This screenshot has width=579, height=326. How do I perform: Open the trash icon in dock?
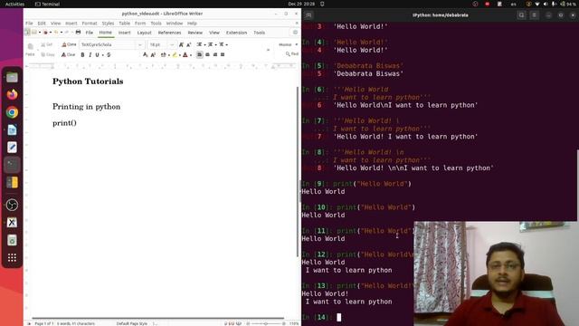coord(12,240)
